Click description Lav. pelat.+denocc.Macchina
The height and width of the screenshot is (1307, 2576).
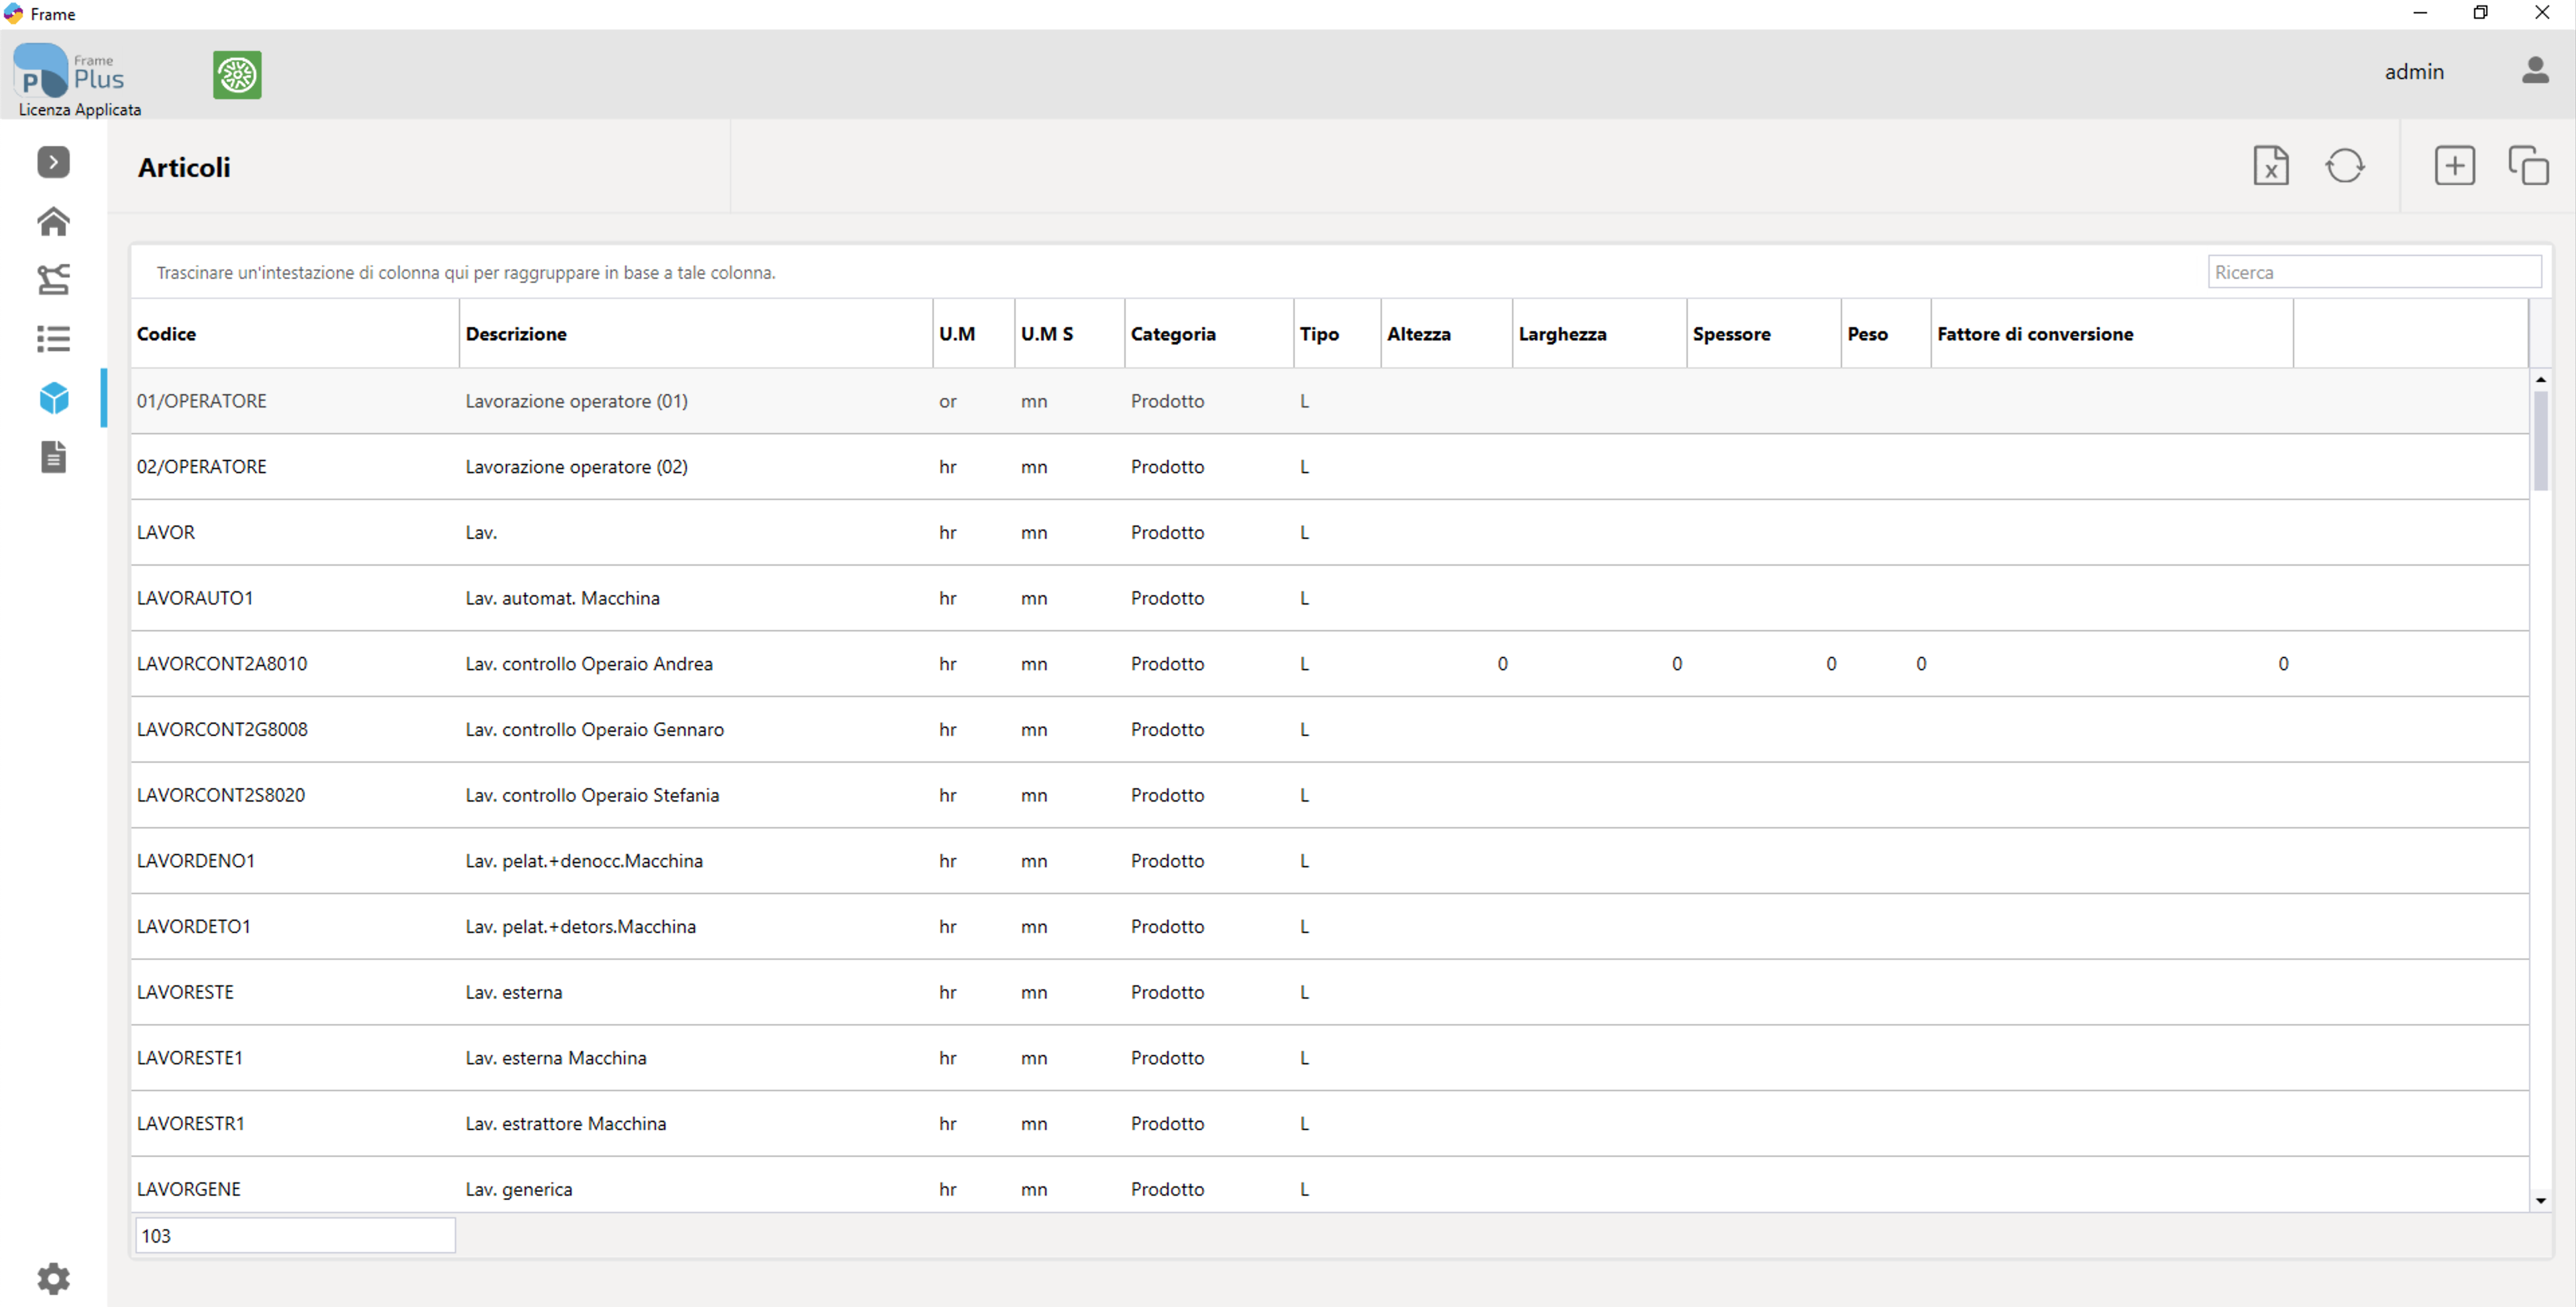pyautogui.click(x=584, y=861)
